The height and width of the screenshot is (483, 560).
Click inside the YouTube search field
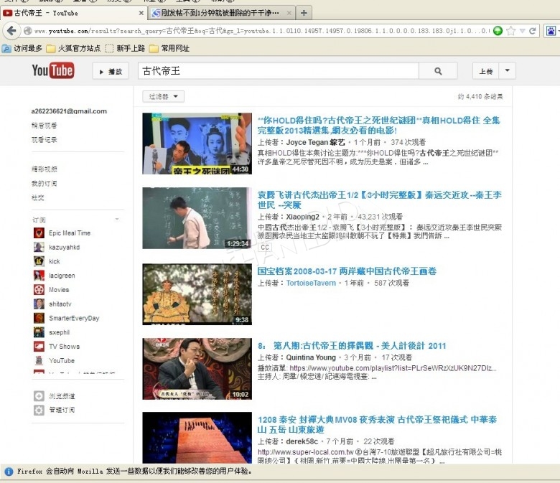[x=279, y=71]
